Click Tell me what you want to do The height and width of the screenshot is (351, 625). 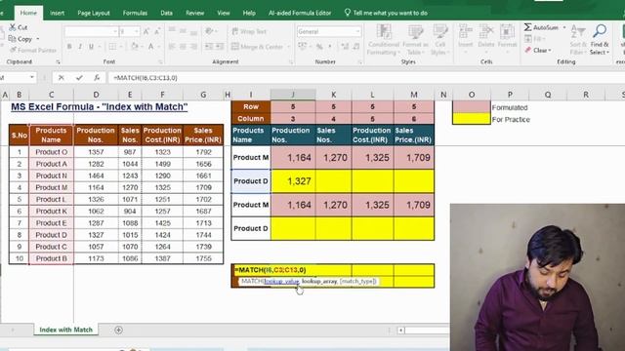(x=386, y=13)
